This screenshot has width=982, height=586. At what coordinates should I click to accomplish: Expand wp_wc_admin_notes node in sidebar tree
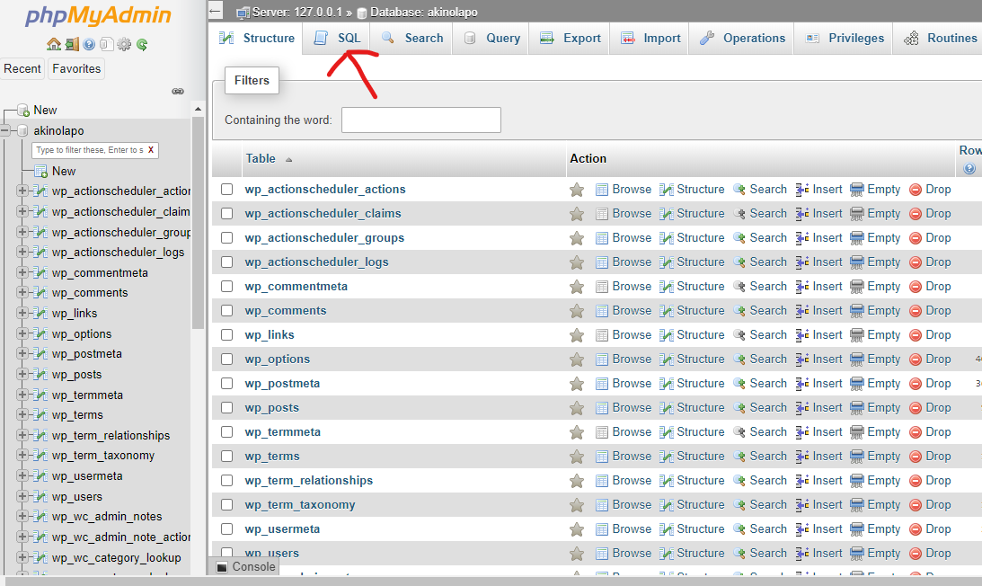tap(22, 517)
